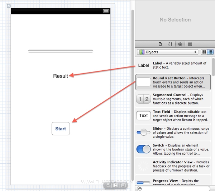Screen dimensions: 215x191
Task: Select the Switch object in library
Action: click(x=173, y=149)
